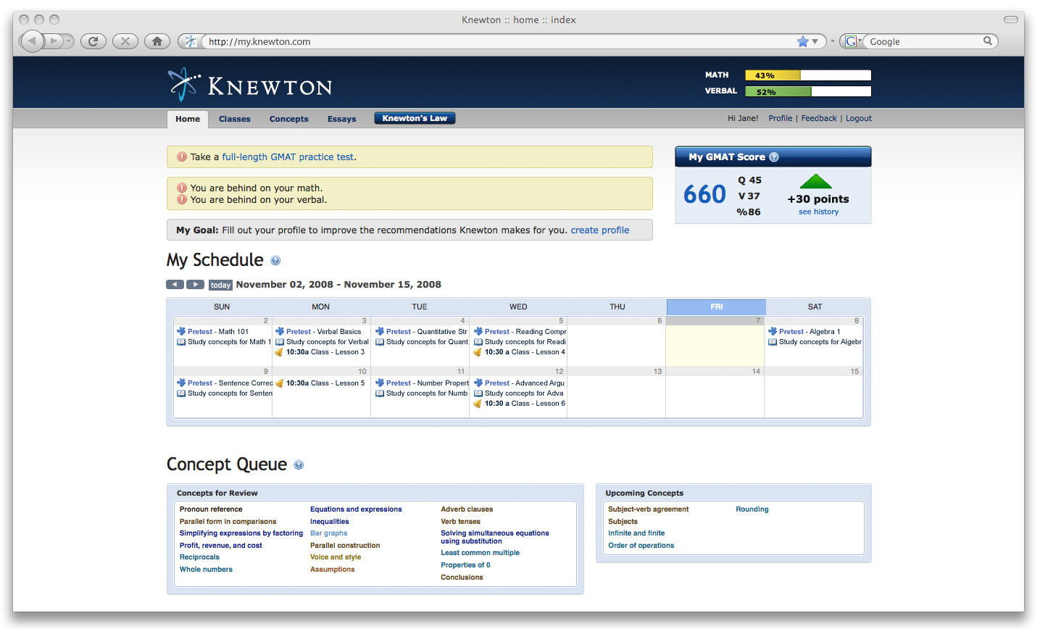Click the URL address field
The image size is (1040, 629).
pos(500,41)
